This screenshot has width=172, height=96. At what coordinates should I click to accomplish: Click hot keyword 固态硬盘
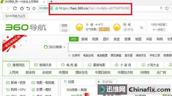click(x=116, y=55)
